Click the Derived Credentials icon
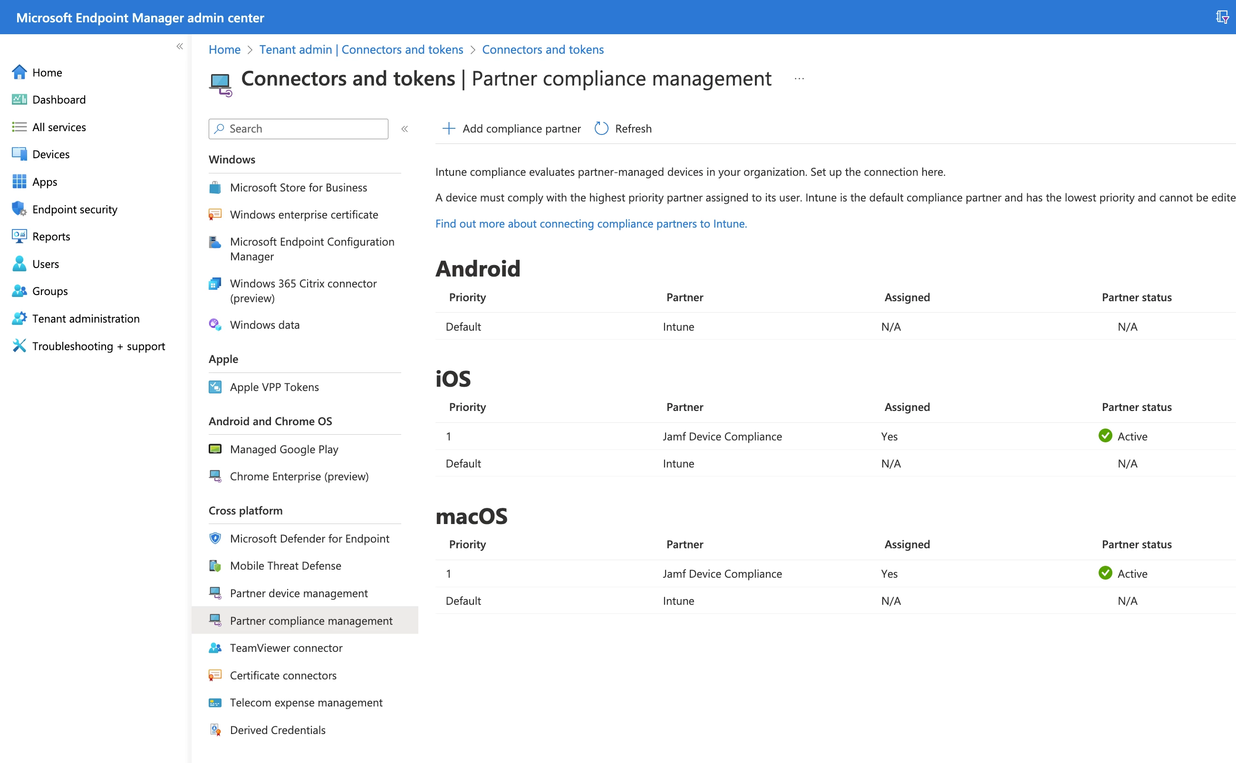 tap(215, 730)
